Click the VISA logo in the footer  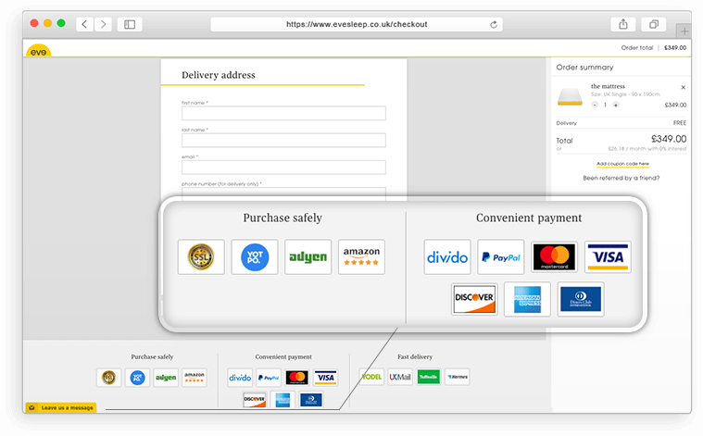coord(325,378)
